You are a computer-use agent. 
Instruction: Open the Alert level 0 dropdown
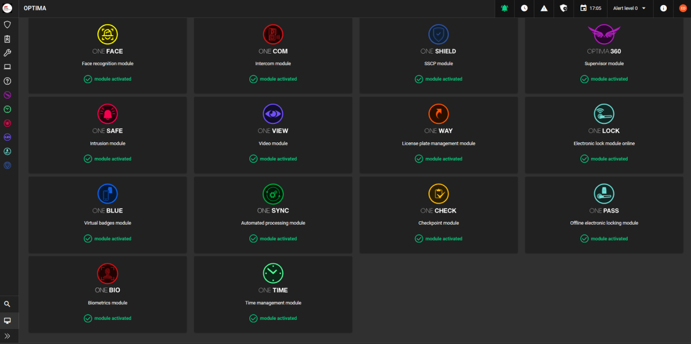pyautogui.click(x=629, y=9)
